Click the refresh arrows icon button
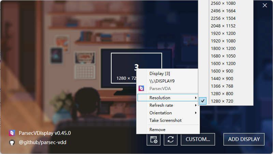The height and width of the screenshot is (154, 273). 171,139
